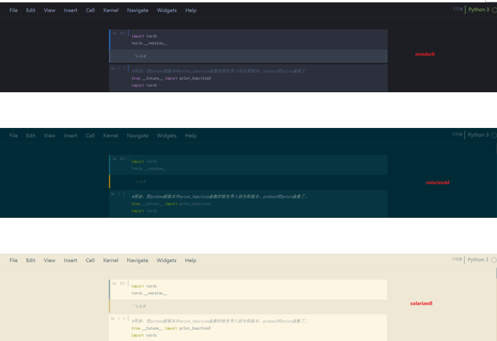Click Python 3 kernel name in onedork notebook
Viewport: 497px width, 341px height.
pyautogui.click(x=479, y=10)
